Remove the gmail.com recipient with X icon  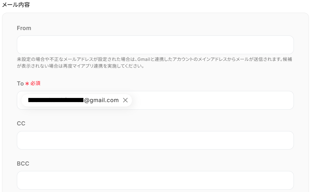125,100
